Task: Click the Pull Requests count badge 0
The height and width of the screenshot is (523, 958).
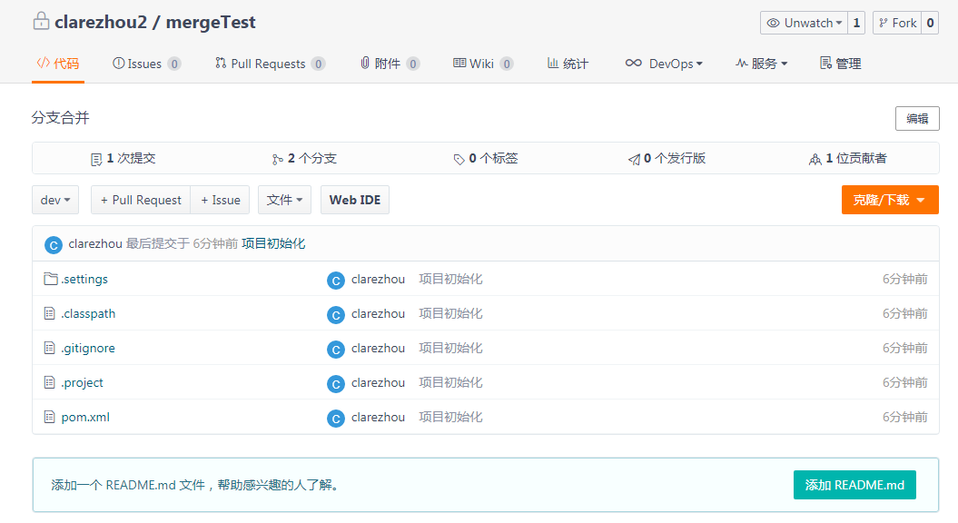Action: 319,64
